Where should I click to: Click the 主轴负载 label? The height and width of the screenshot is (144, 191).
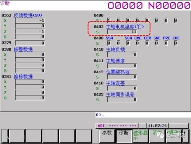pos(115,50)
